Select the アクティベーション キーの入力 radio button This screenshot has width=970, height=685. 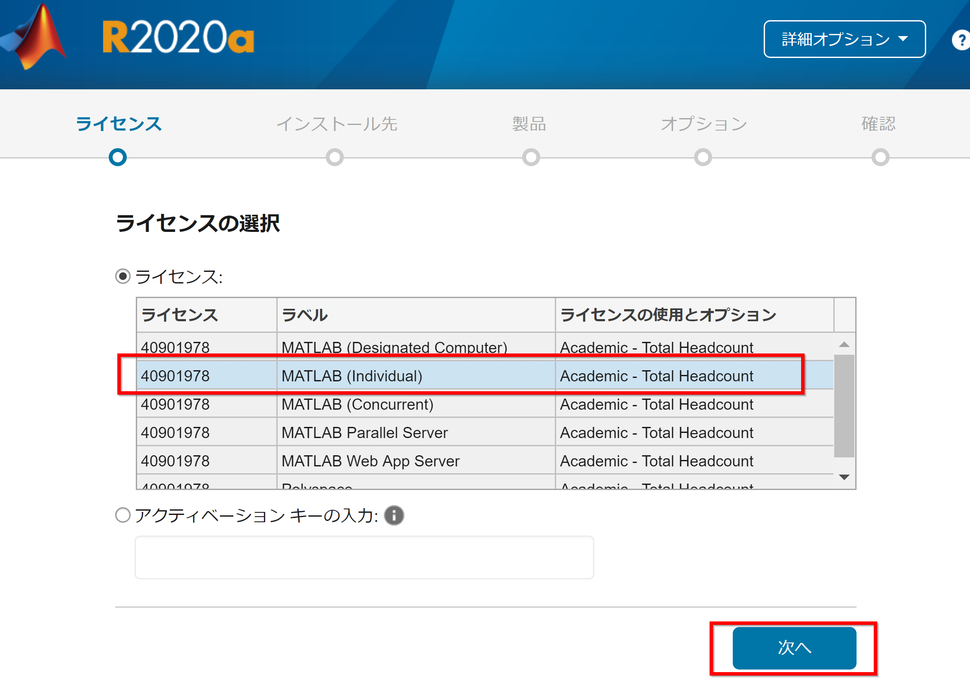[123, 515]
